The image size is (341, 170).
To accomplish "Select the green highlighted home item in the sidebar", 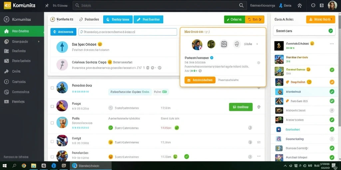I will [22, 31].
